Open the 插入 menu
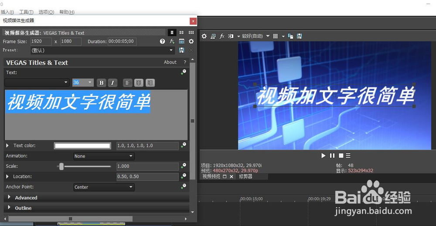 (x=7, y=12)
